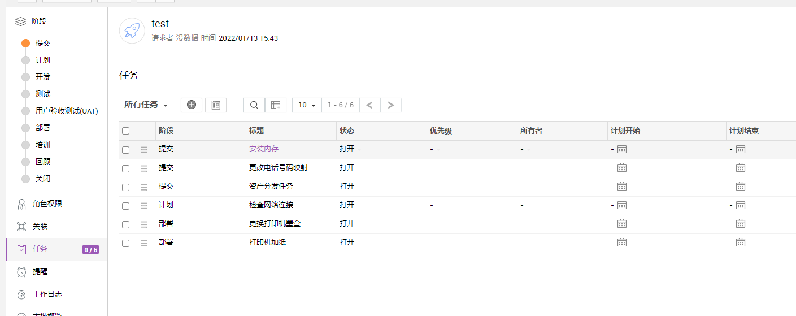Open the rows-per-page dropdown showing 10
The height and width of the screenshot is (316, 796).
(307, 105)
